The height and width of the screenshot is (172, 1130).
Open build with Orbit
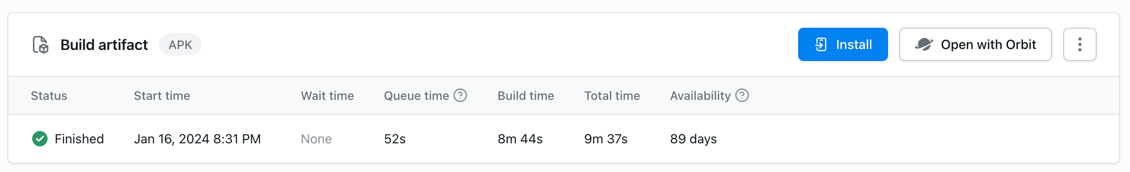coord(975,44)
